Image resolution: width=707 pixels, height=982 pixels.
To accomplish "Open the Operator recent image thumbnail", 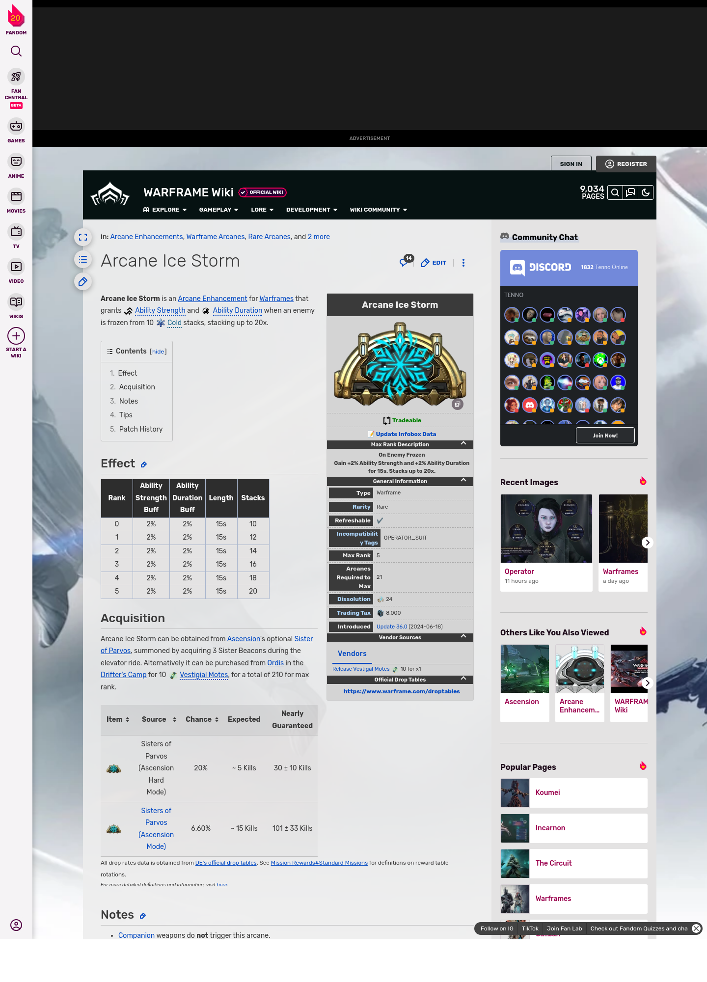I will (546, 528).
